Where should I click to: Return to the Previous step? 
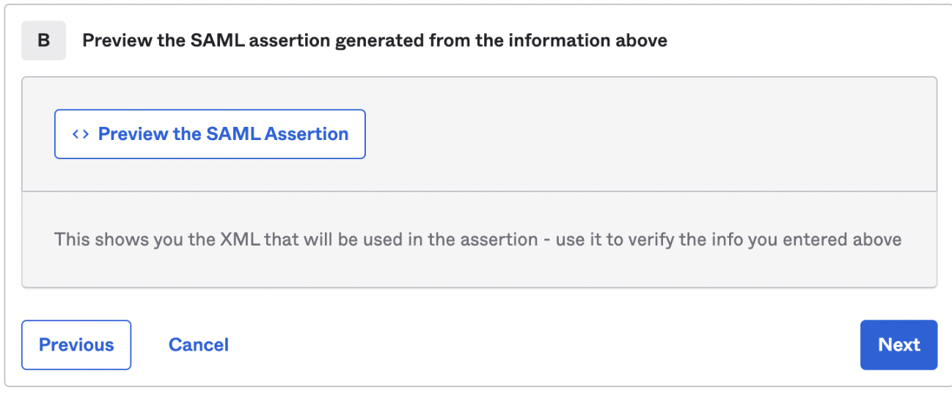coord(76,345)
